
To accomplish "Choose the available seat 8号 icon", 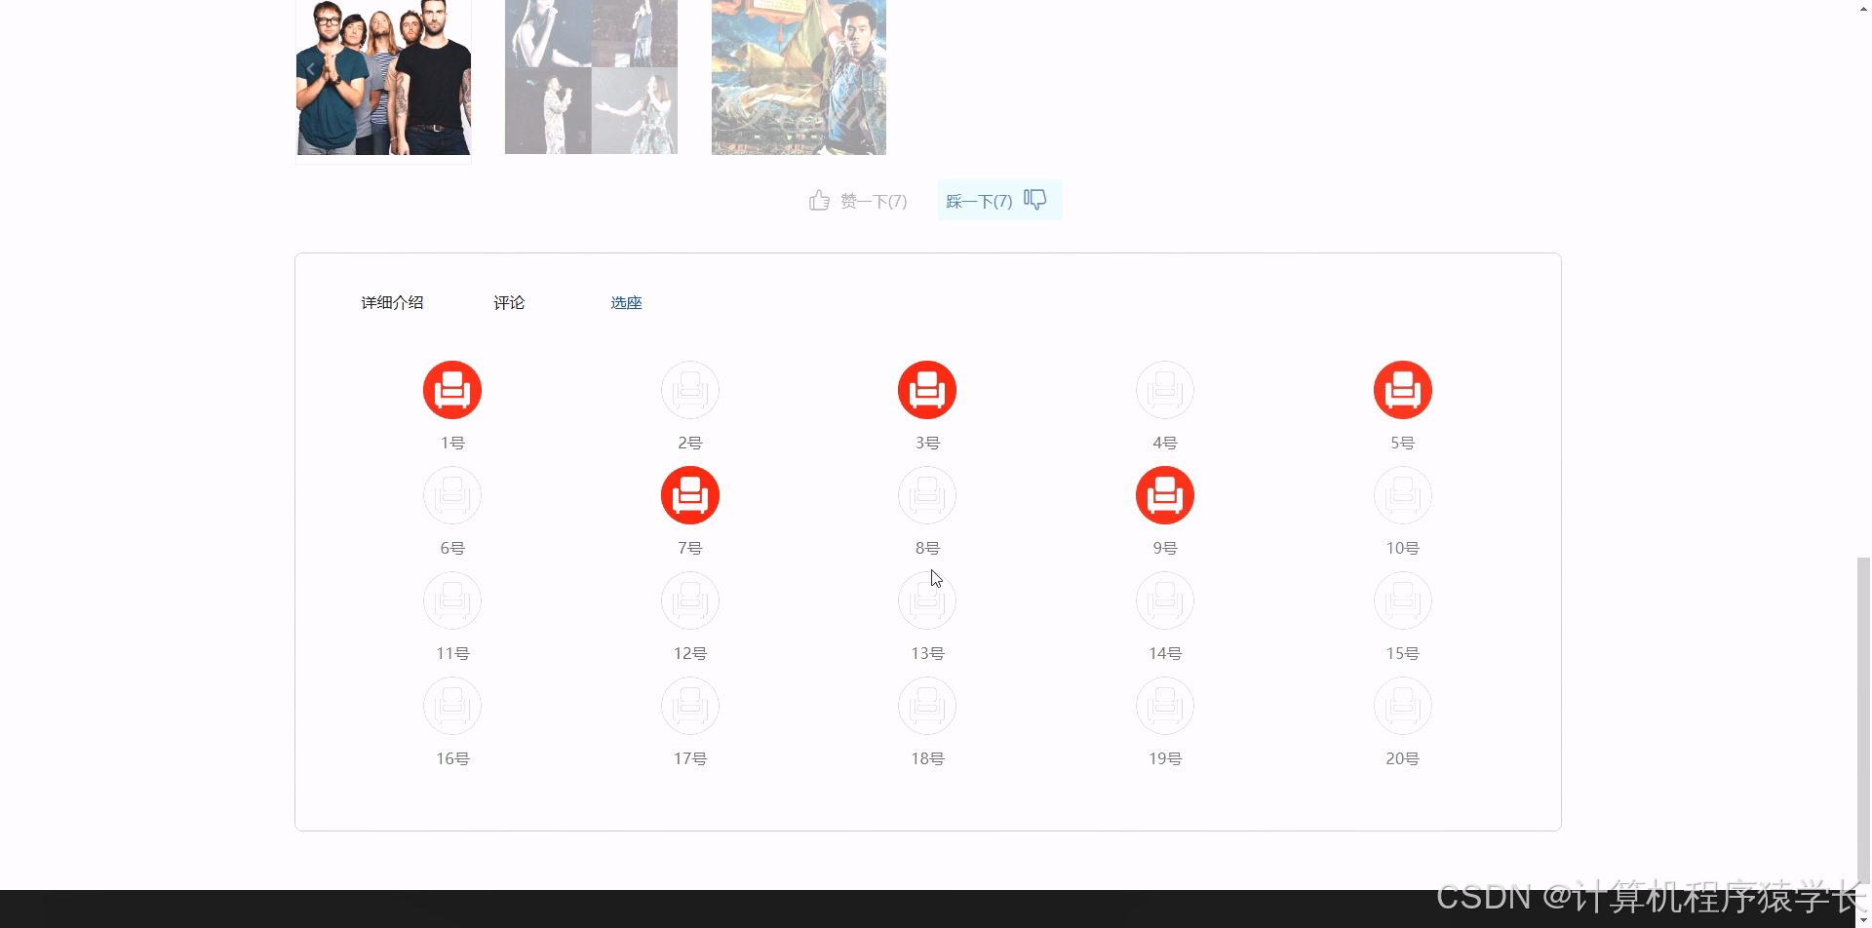I will pos(927,495).
